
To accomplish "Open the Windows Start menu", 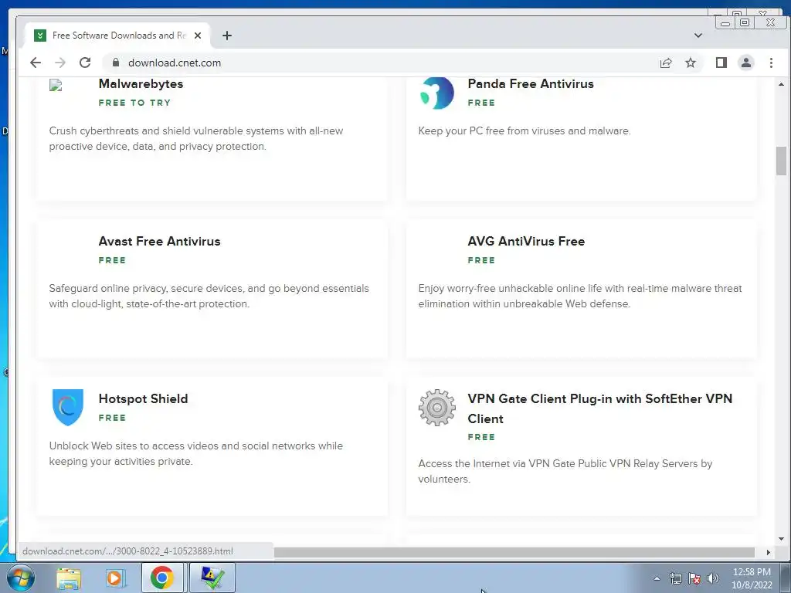I will point(21,578).
